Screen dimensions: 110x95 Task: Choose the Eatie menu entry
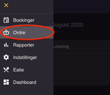click(19, 70)
